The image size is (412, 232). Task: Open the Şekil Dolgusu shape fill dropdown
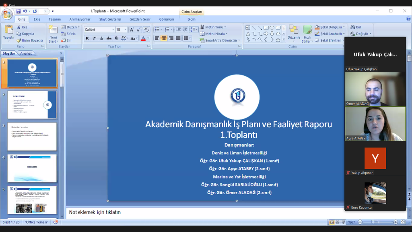330,27
